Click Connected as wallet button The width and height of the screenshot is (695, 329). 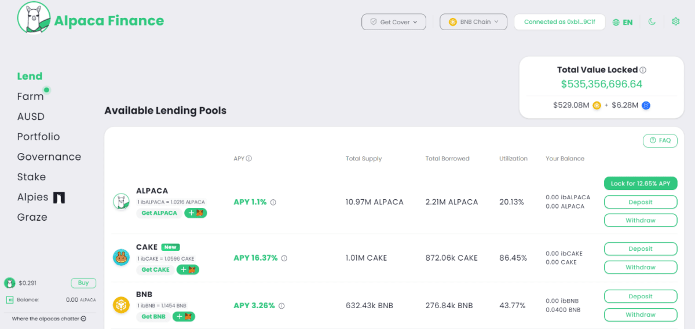559,22
